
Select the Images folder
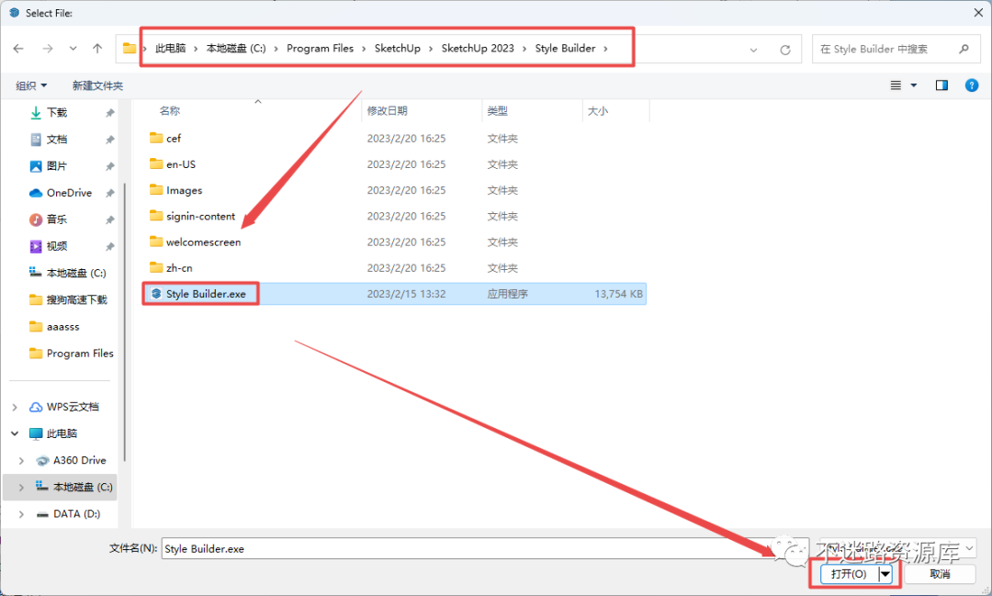(x=175, y=190)
